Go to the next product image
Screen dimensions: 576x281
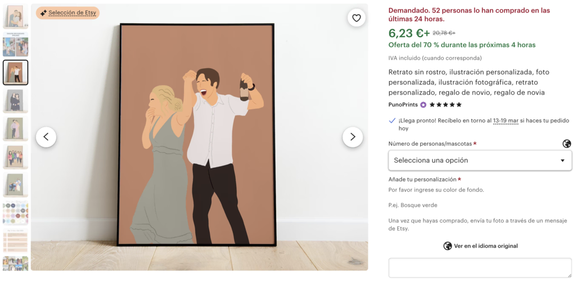(x=353, y=137)
